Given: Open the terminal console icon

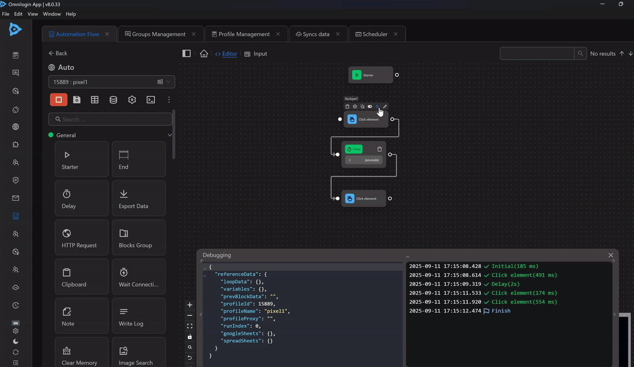Looking at the screenshot, I should click(x=151, y=100).
